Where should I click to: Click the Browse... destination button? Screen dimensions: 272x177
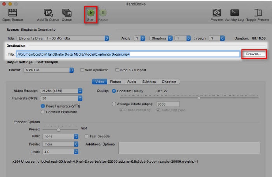click(254, 54)
